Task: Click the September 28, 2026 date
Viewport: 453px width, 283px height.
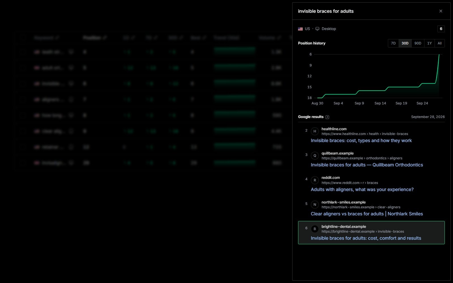Action: coord(428,117)
